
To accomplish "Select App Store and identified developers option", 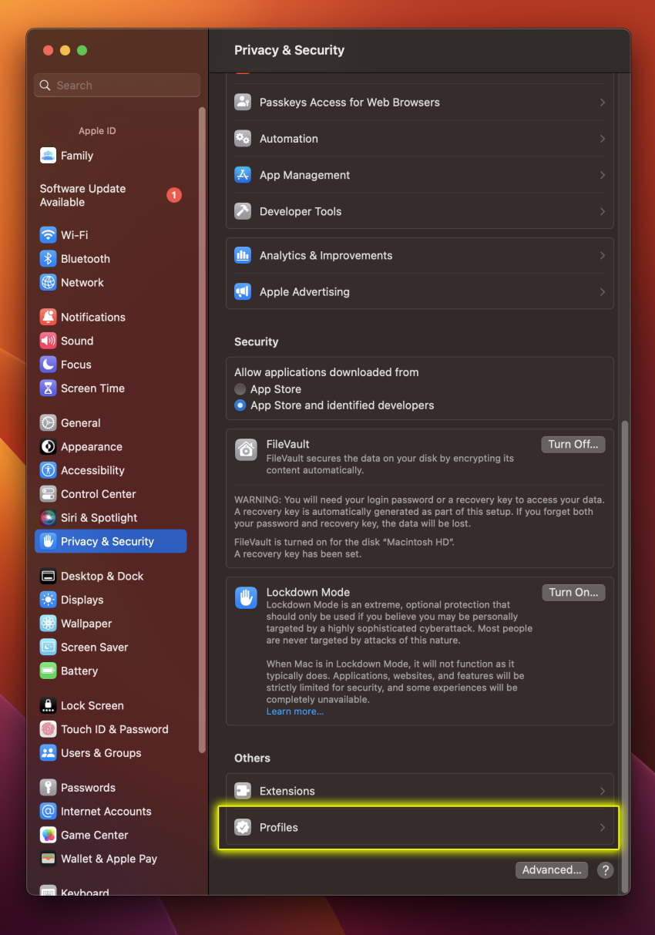I will tap(240, 405).
